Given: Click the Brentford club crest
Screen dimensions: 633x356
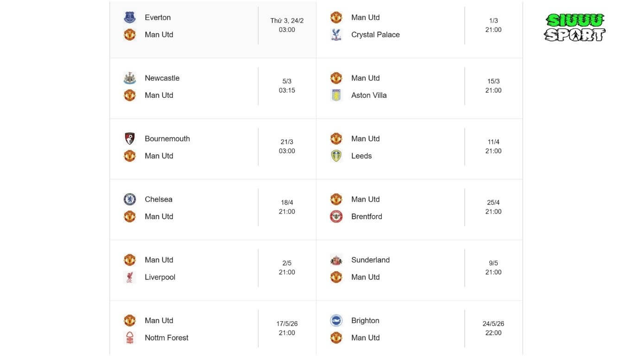Looking at the screenshot, I should tap(336, 216).
